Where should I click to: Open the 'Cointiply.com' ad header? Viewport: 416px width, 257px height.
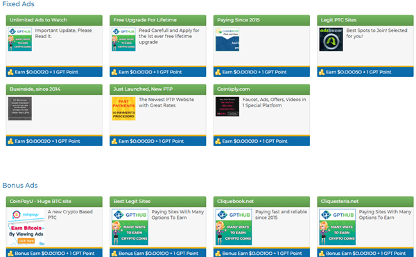261,89
